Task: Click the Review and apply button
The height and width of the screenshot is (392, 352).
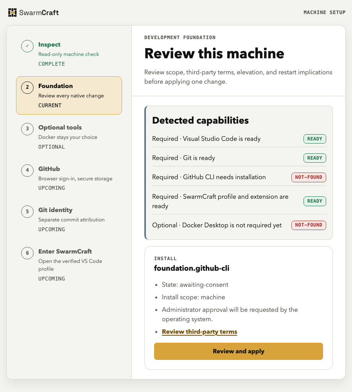Action: [239, 351]
